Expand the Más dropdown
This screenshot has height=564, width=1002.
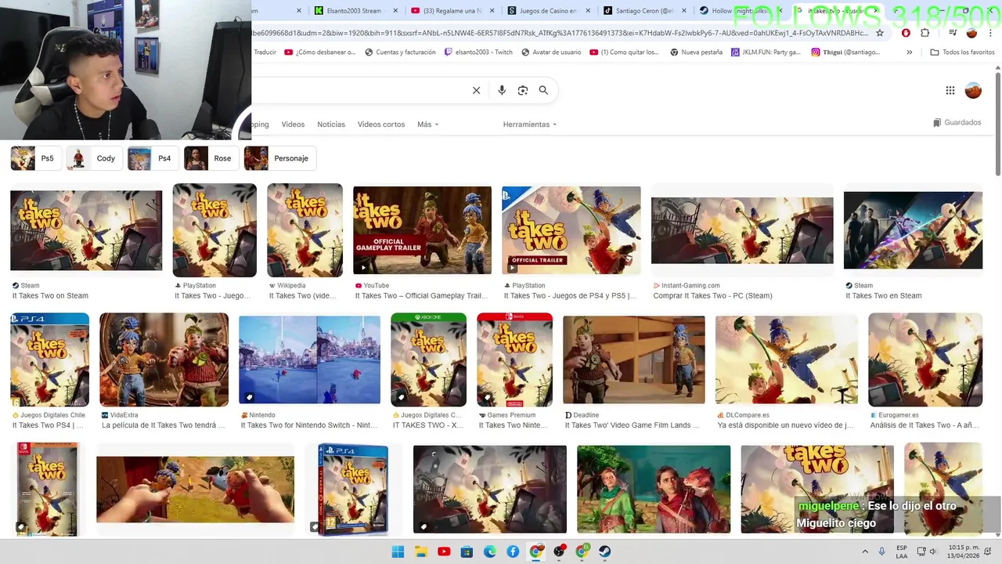coord(428,125)
